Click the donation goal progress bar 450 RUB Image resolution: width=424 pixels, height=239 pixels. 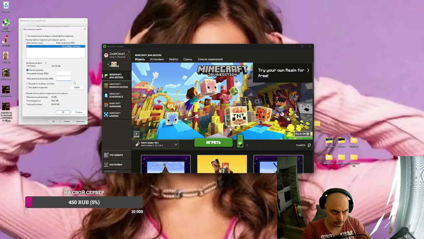coord(84,202)
